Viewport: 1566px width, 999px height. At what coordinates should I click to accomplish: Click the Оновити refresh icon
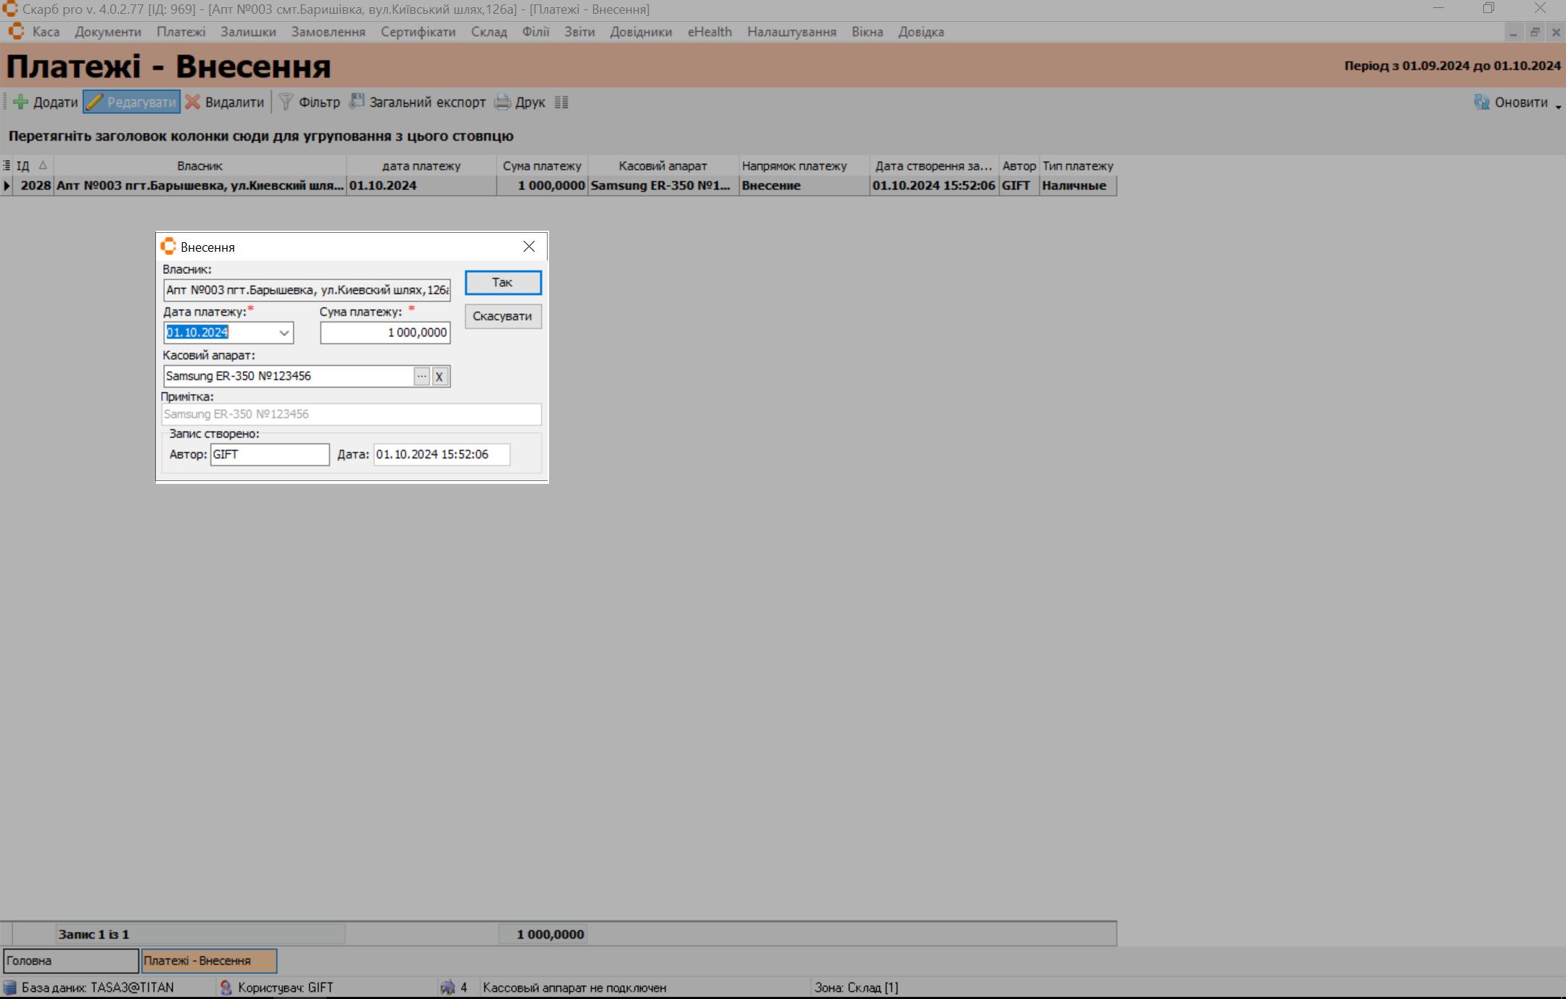click(x=1481, y=102)
